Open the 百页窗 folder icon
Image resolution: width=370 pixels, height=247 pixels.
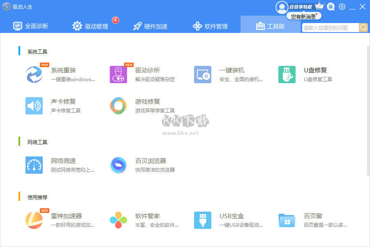pos(287,220)
